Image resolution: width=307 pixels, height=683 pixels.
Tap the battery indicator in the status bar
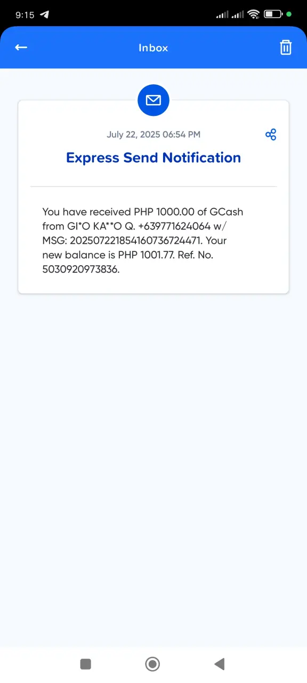pos(273,14)
